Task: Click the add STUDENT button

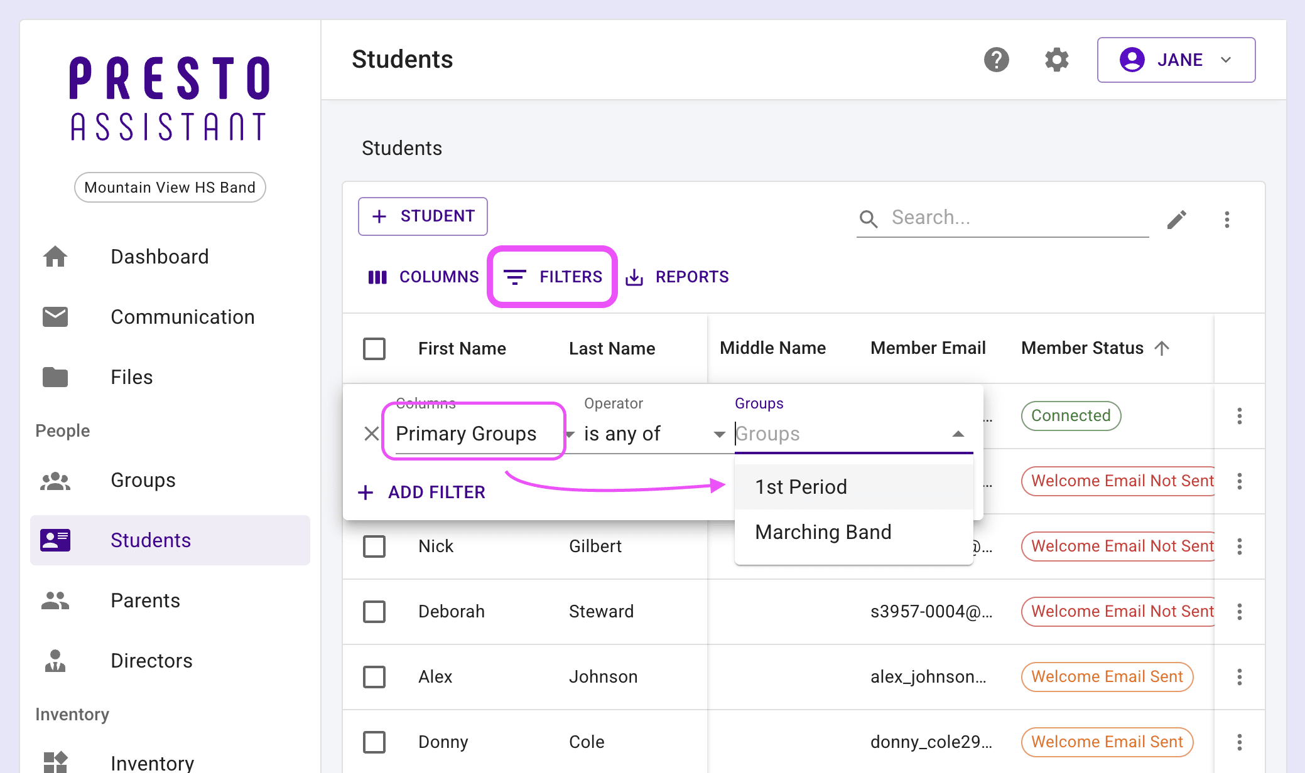Action: 423,216
